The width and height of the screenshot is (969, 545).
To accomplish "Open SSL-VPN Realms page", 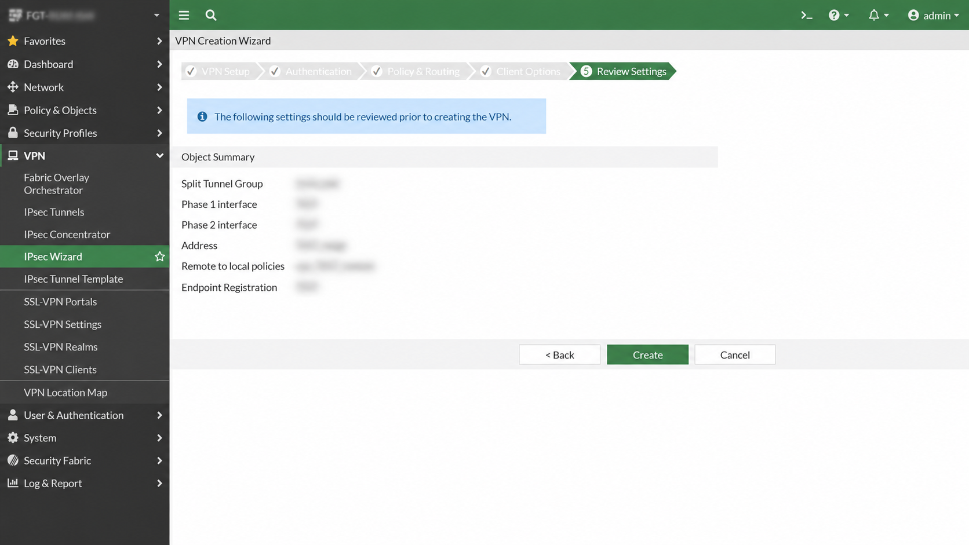I will [x=60, y=346].
